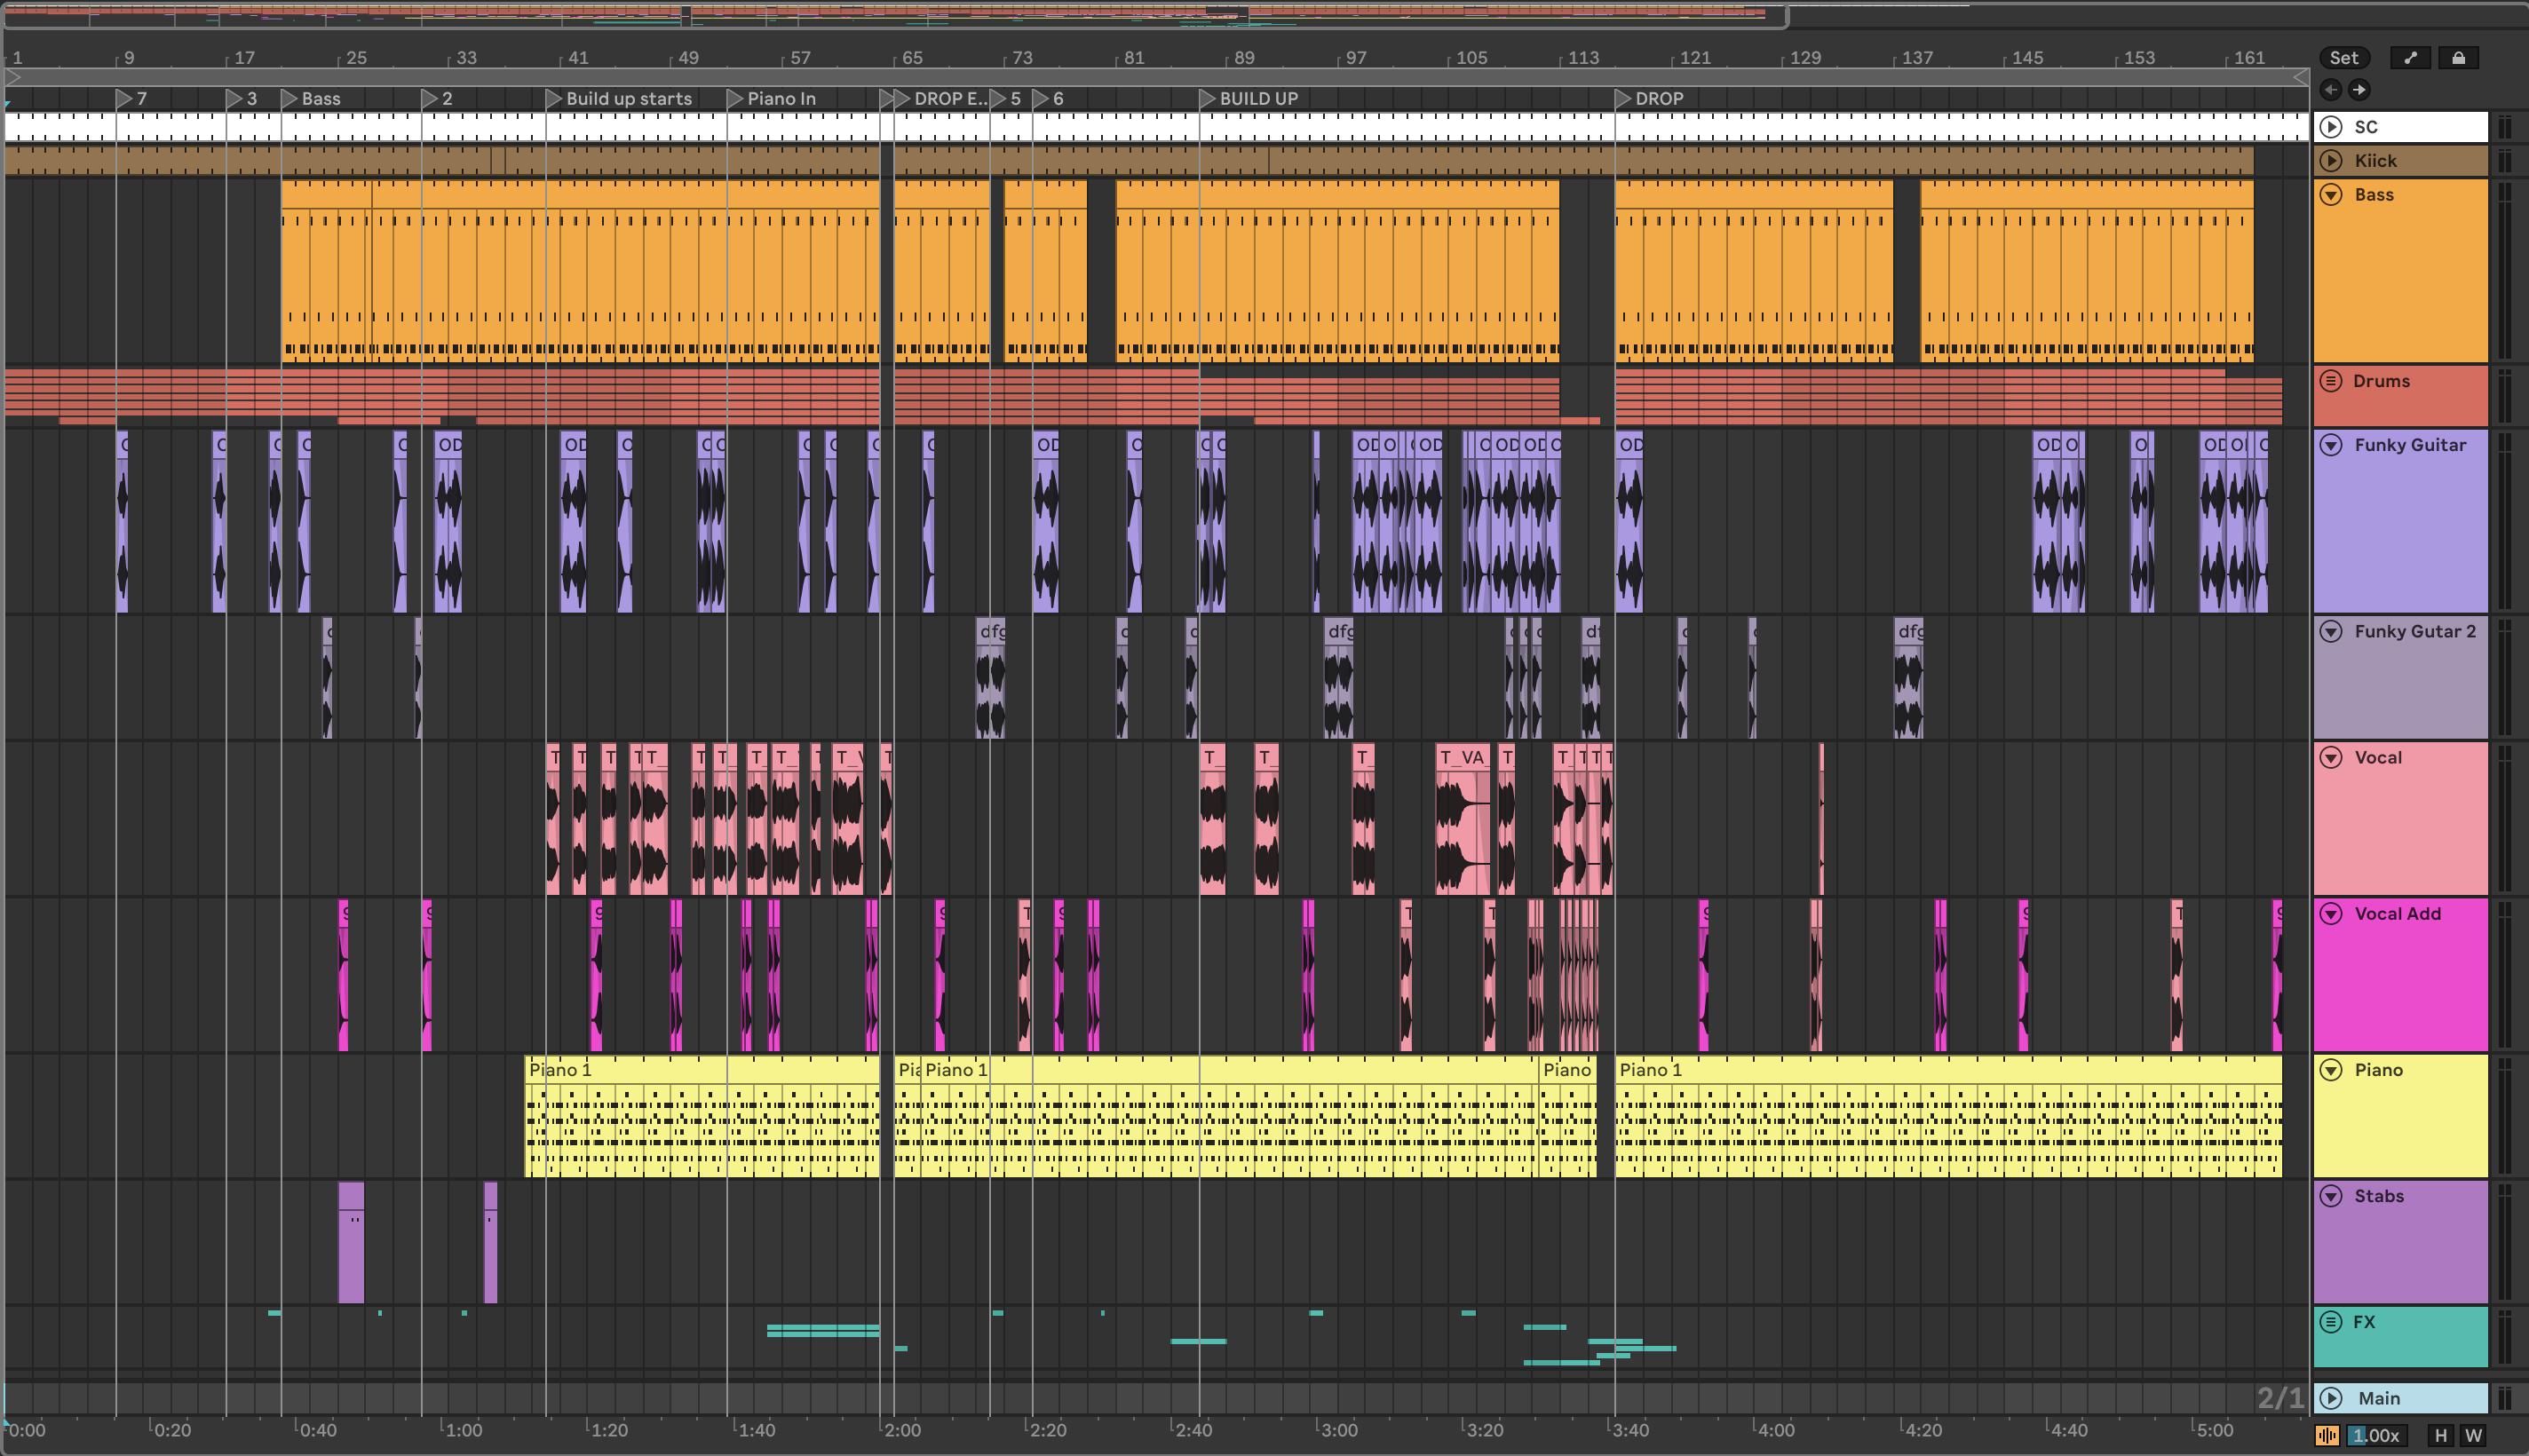This screenshot has height=1456, width=2529.
Task: Jump to previous locator arrow
Action: 2331,90
